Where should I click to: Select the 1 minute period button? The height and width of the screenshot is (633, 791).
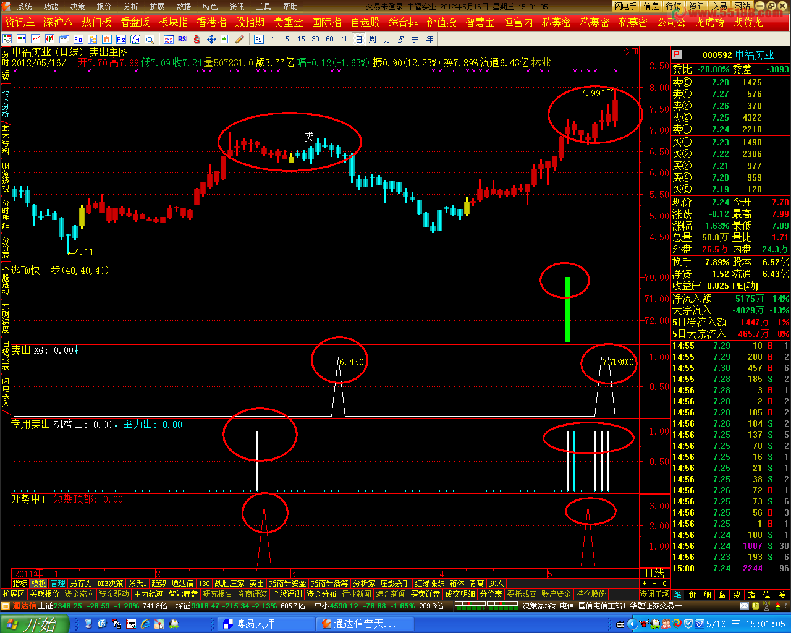coord(273,39)
